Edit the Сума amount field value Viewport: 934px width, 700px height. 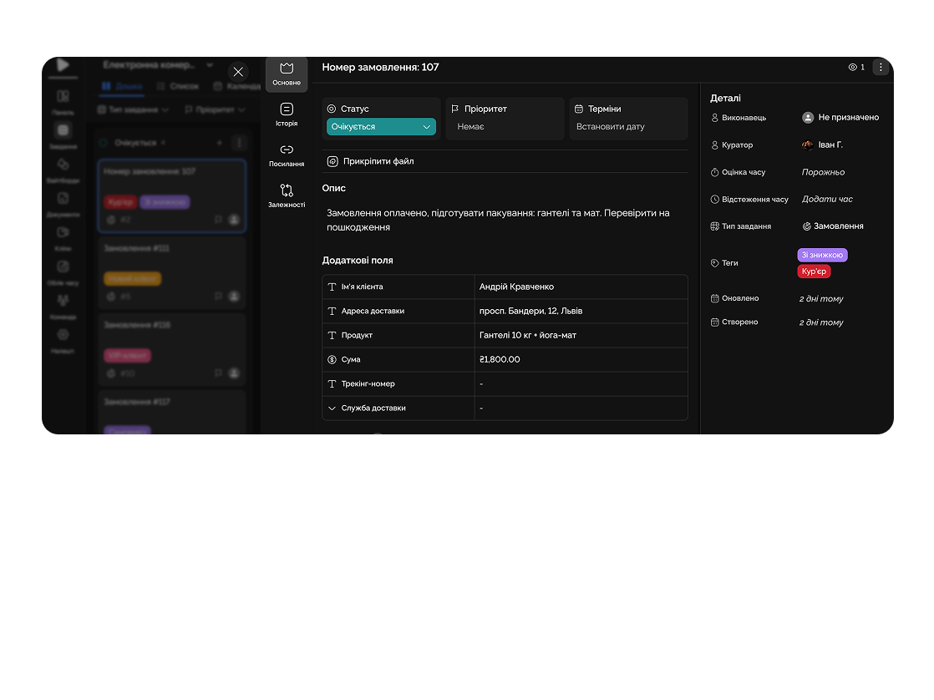point(581,360)
